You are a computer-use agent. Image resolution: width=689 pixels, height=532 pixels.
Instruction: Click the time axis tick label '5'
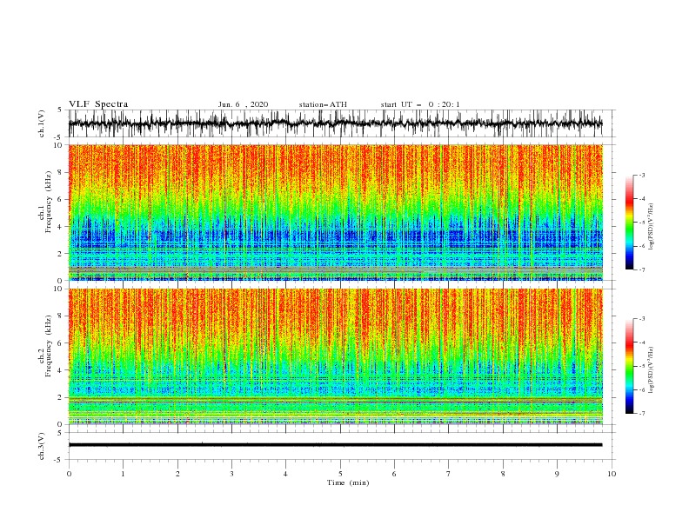(340, 474)
